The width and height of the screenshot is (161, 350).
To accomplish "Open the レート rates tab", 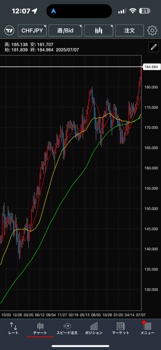I will click(13, 328).
